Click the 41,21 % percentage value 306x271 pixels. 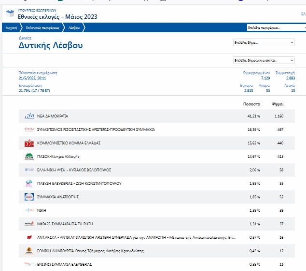pos(254,116)
